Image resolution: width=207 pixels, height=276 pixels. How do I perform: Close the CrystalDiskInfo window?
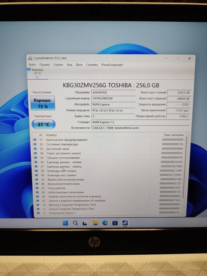189,58
